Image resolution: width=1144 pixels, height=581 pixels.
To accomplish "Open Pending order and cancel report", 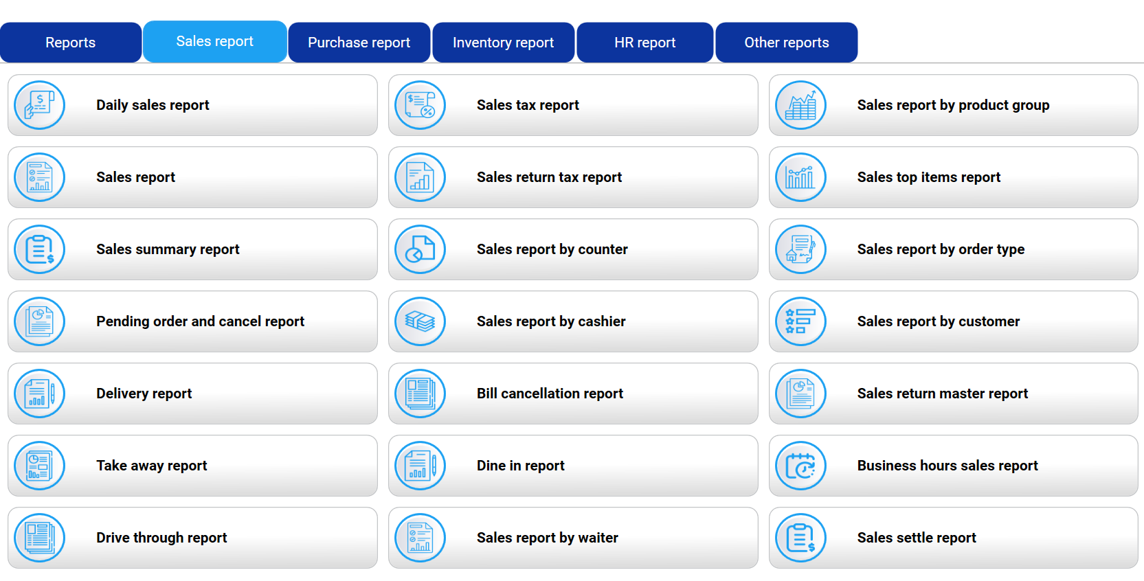I will click(200, 321).
